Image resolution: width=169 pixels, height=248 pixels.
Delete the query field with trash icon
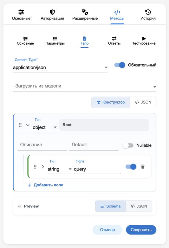(143, 167)
